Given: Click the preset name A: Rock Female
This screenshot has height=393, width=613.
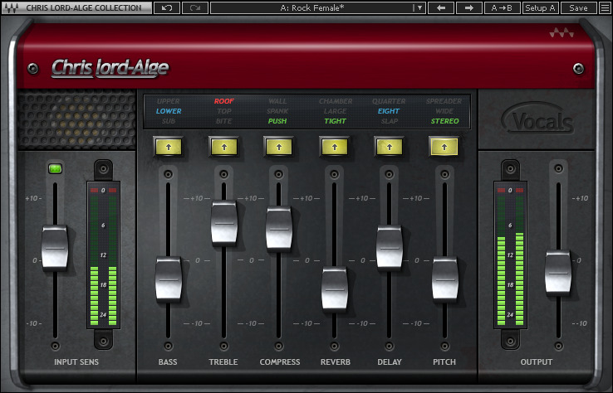Looking at the screenshot, I should (x=312, y=7).
